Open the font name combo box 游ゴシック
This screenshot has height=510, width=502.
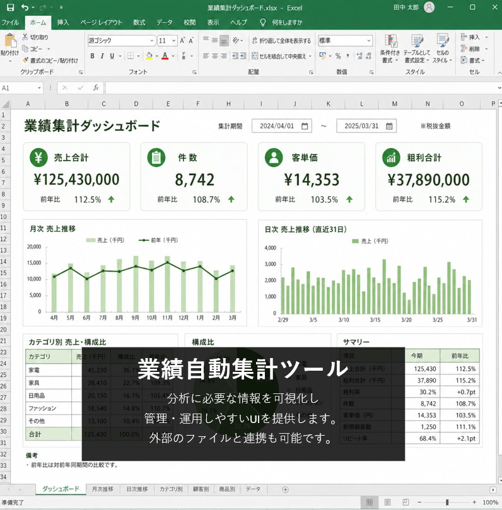[x=121, y=40]
